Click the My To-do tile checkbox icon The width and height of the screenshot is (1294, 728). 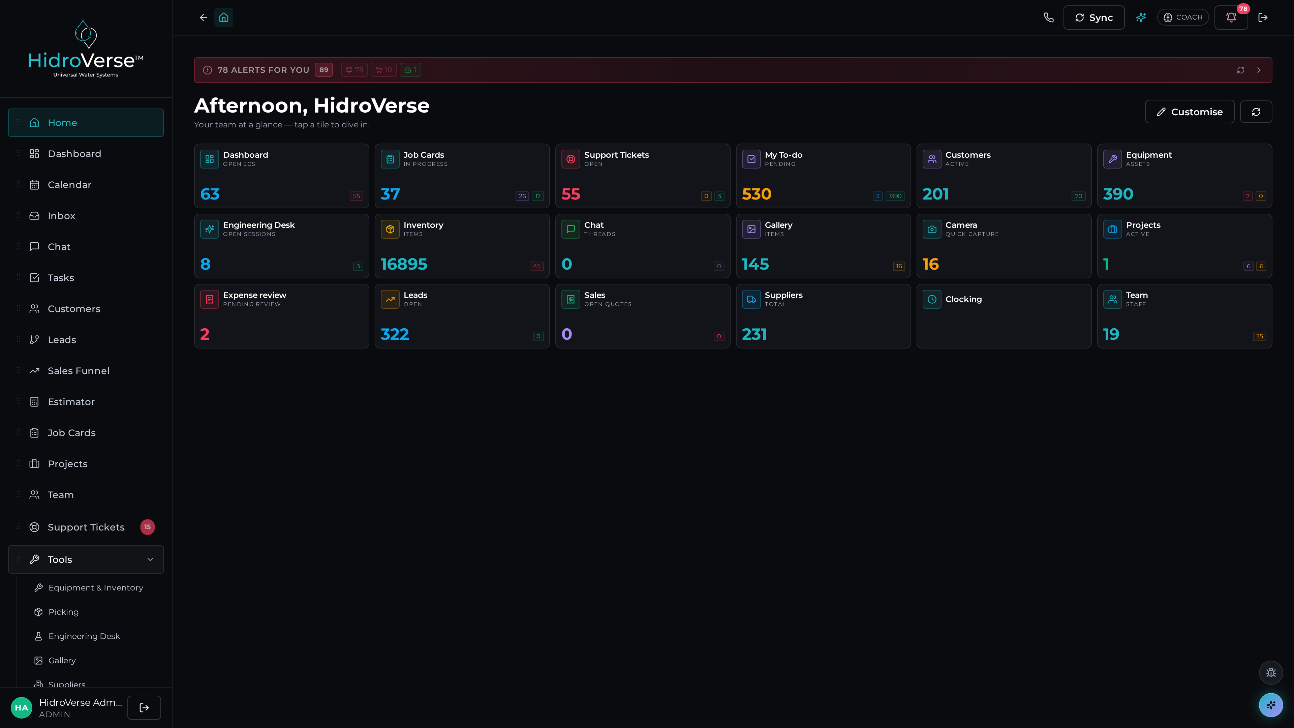pyautogui.click(x=751, y=159)
